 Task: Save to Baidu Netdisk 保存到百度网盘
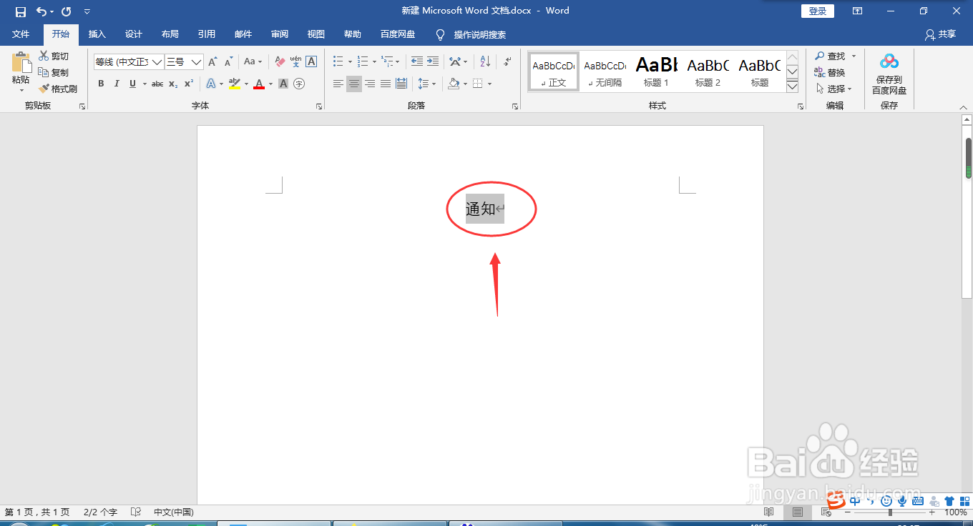click(889, 74)
